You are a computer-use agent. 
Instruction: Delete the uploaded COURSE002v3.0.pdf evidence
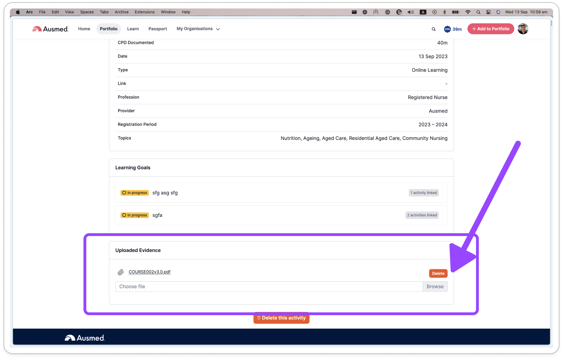coord(438,273)
